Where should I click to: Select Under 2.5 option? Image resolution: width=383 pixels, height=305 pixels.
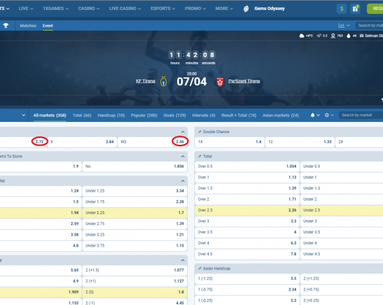342,210
